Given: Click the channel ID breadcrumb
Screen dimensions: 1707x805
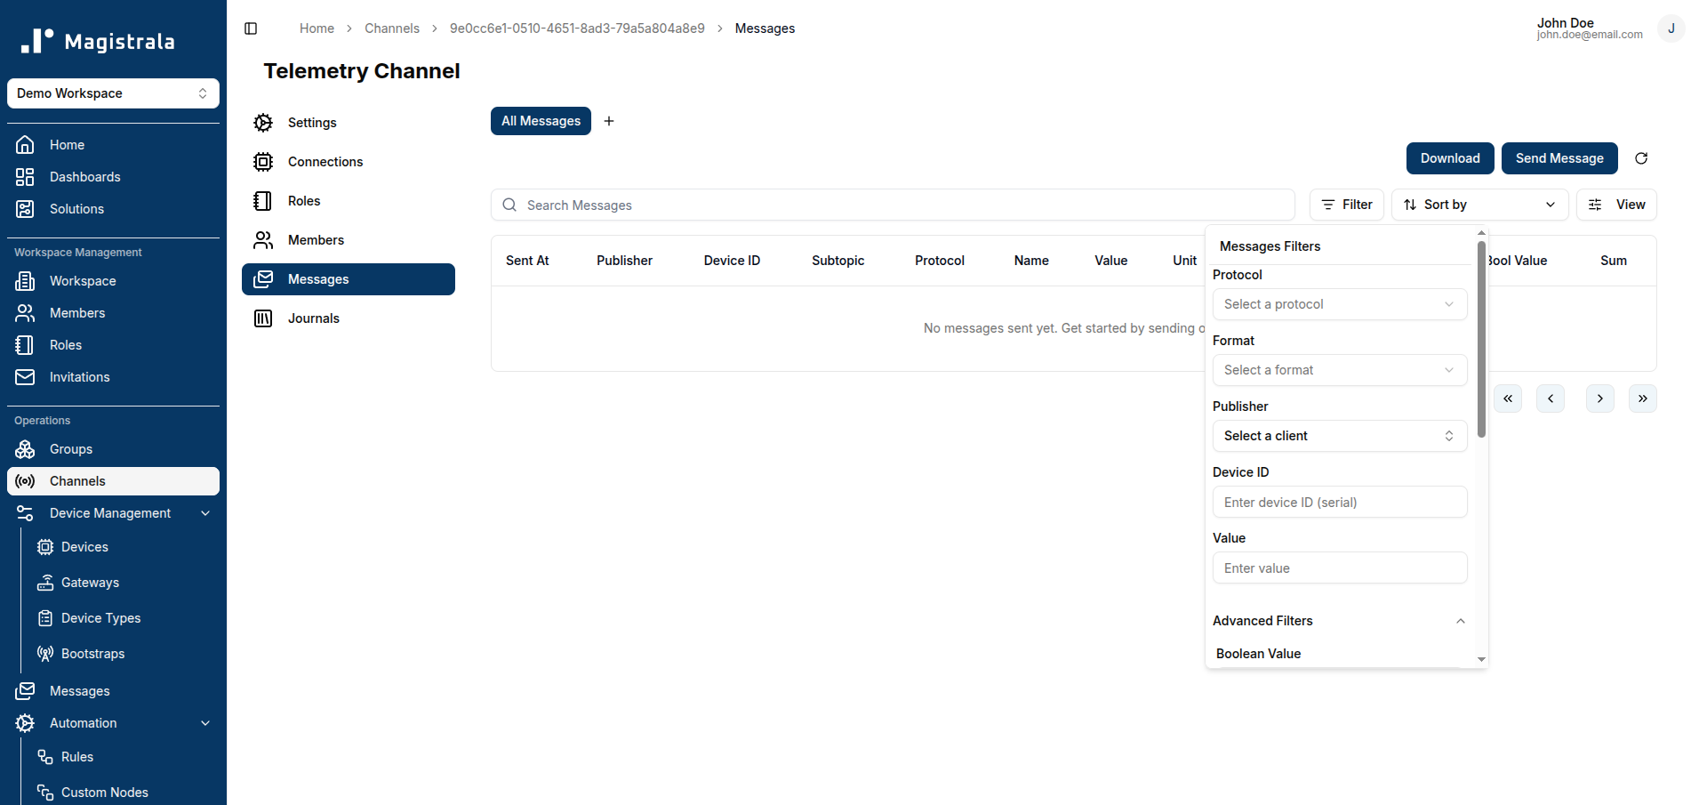Looking at the screenshot, I should [577, 28].
